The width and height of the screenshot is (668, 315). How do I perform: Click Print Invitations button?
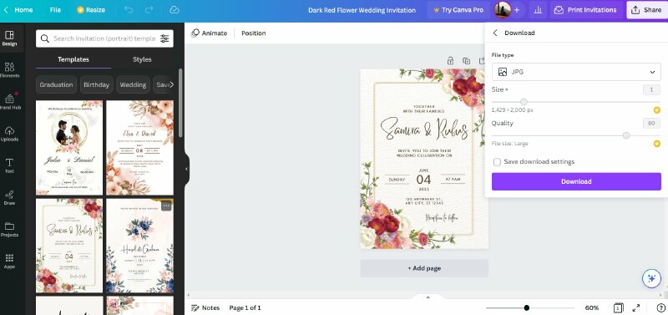click(586, 10)
